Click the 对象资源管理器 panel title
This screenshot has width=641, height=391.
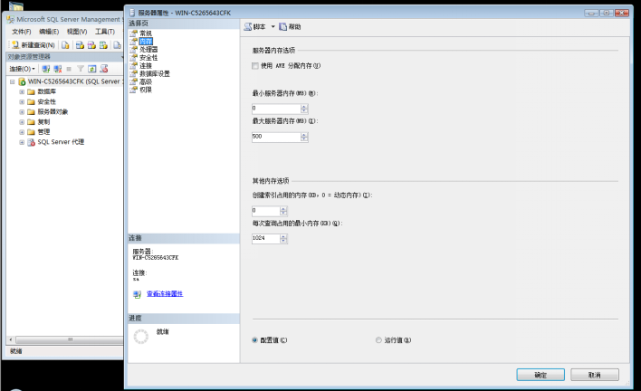29,57
